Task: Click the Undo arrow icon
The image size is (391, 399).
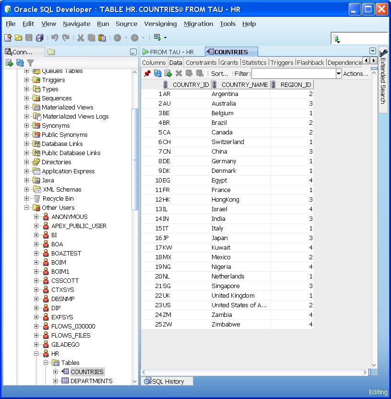Action: click(55, 37)
